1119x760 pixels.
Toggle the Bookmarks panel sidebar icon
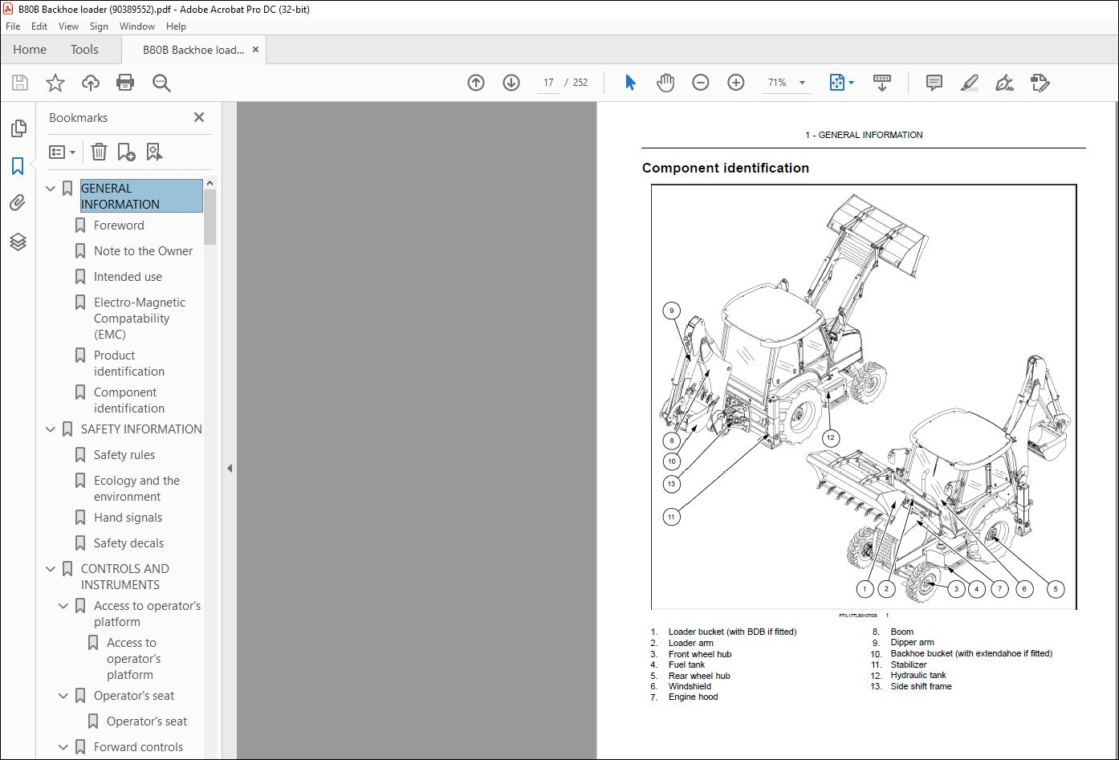click(18, 166)
